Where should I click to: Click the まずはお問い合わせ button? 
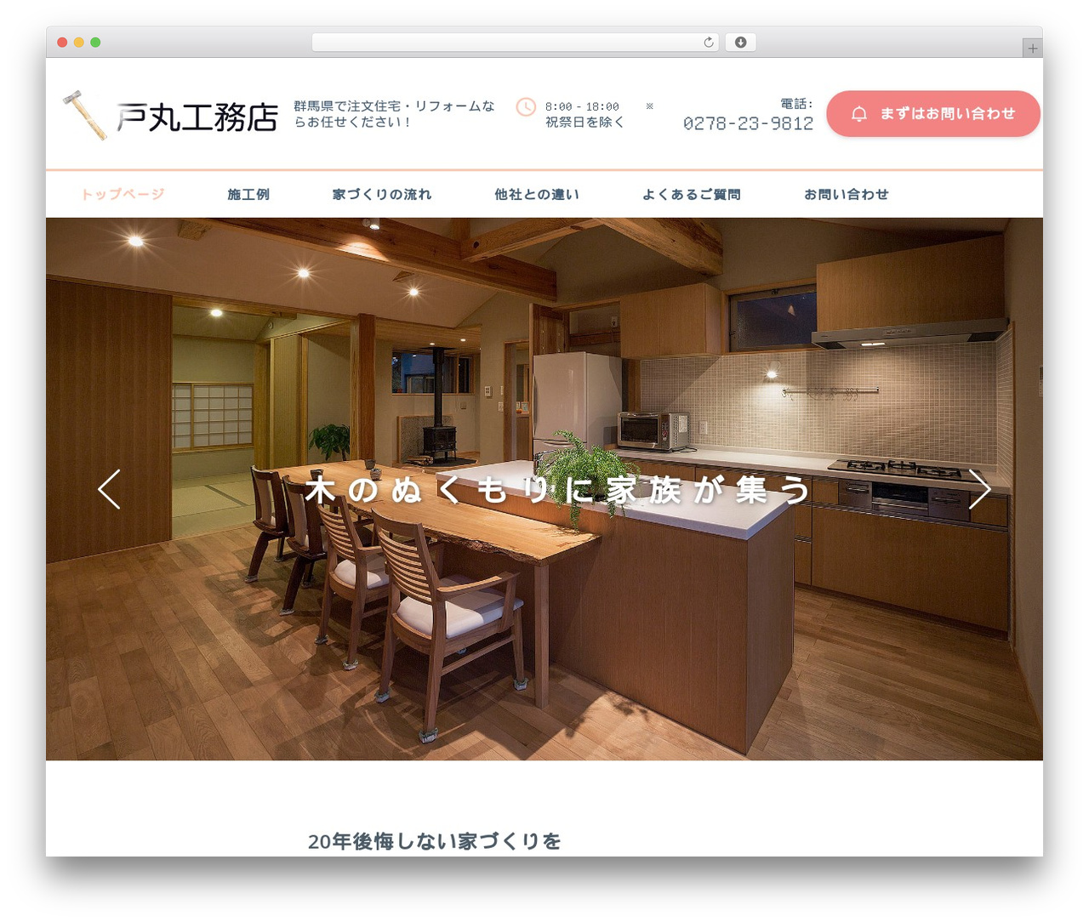933,114
